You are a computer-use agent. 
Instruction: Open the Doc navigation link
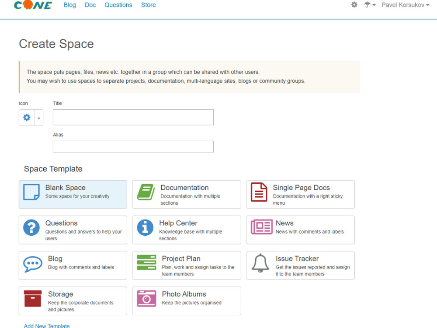(x=90, y=5)
